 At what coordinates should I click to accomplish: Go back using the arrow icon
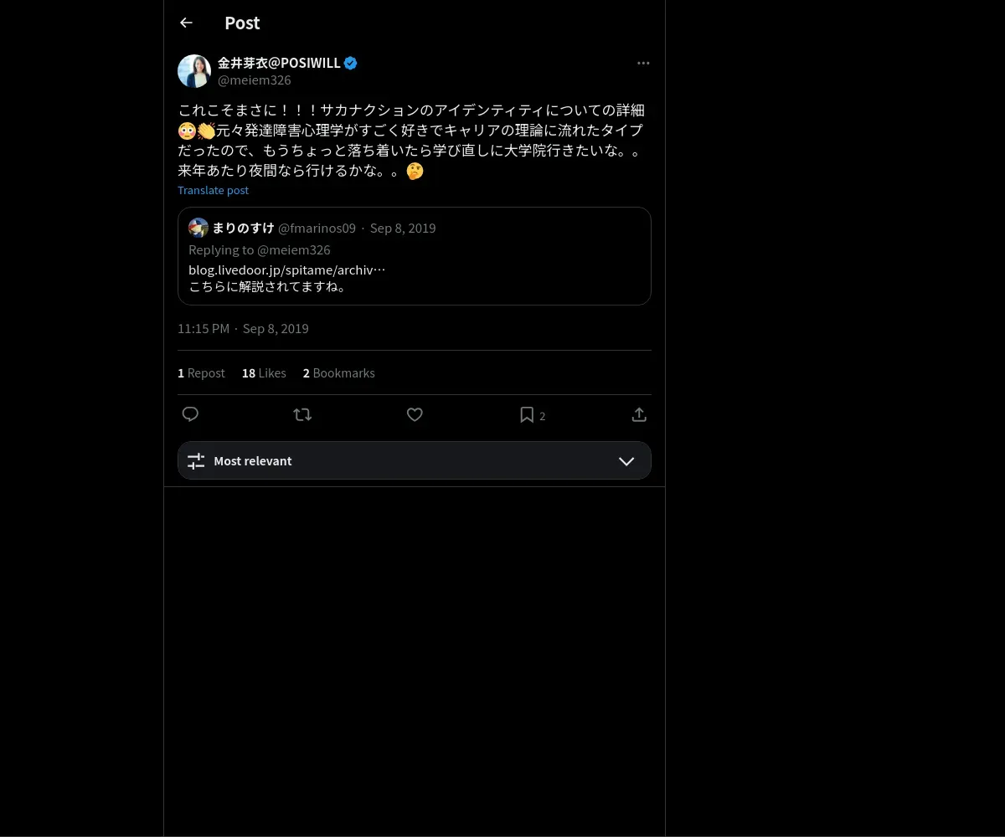point(186,23)
